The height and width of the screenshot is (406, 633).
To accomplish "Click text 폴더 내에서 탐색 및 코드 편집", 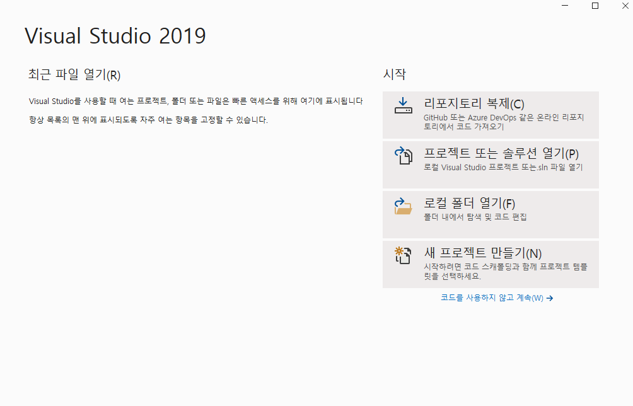I will [x=475, y=217].
